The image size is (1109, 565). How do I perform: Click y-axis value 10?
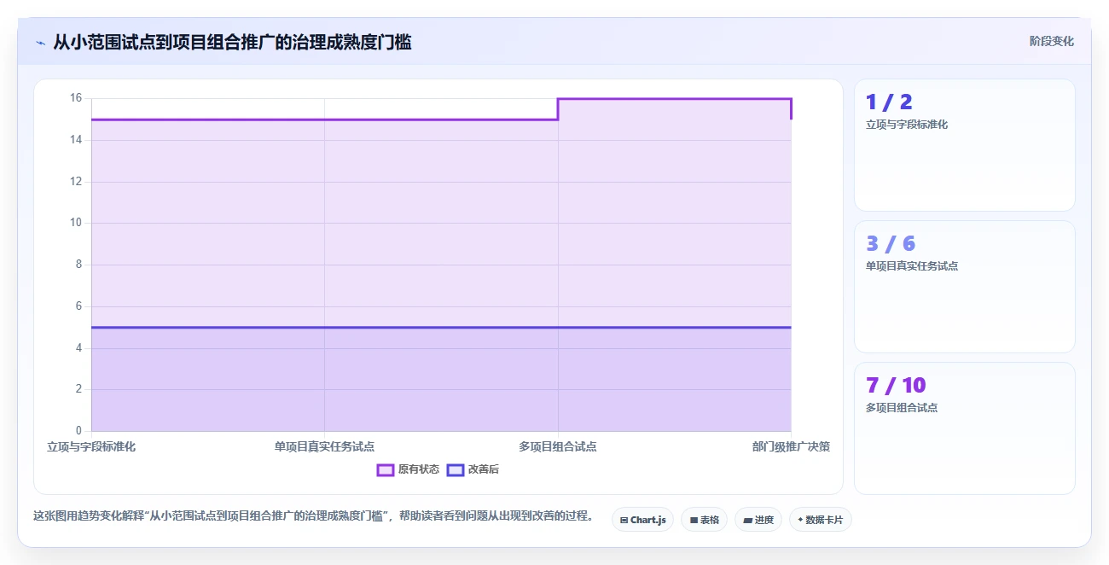pos(75,223)
